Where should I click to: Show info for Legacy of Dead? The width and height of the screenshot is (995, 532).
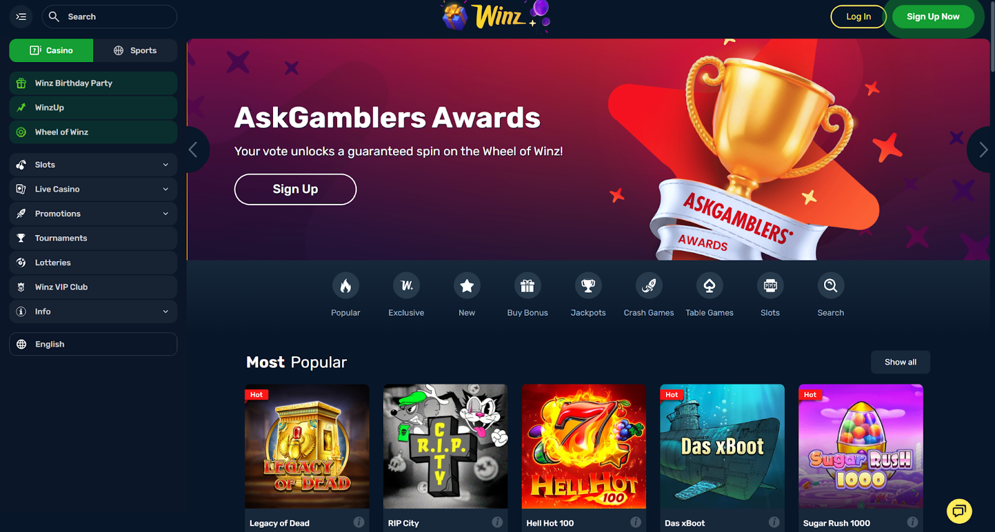pos(359,522)
